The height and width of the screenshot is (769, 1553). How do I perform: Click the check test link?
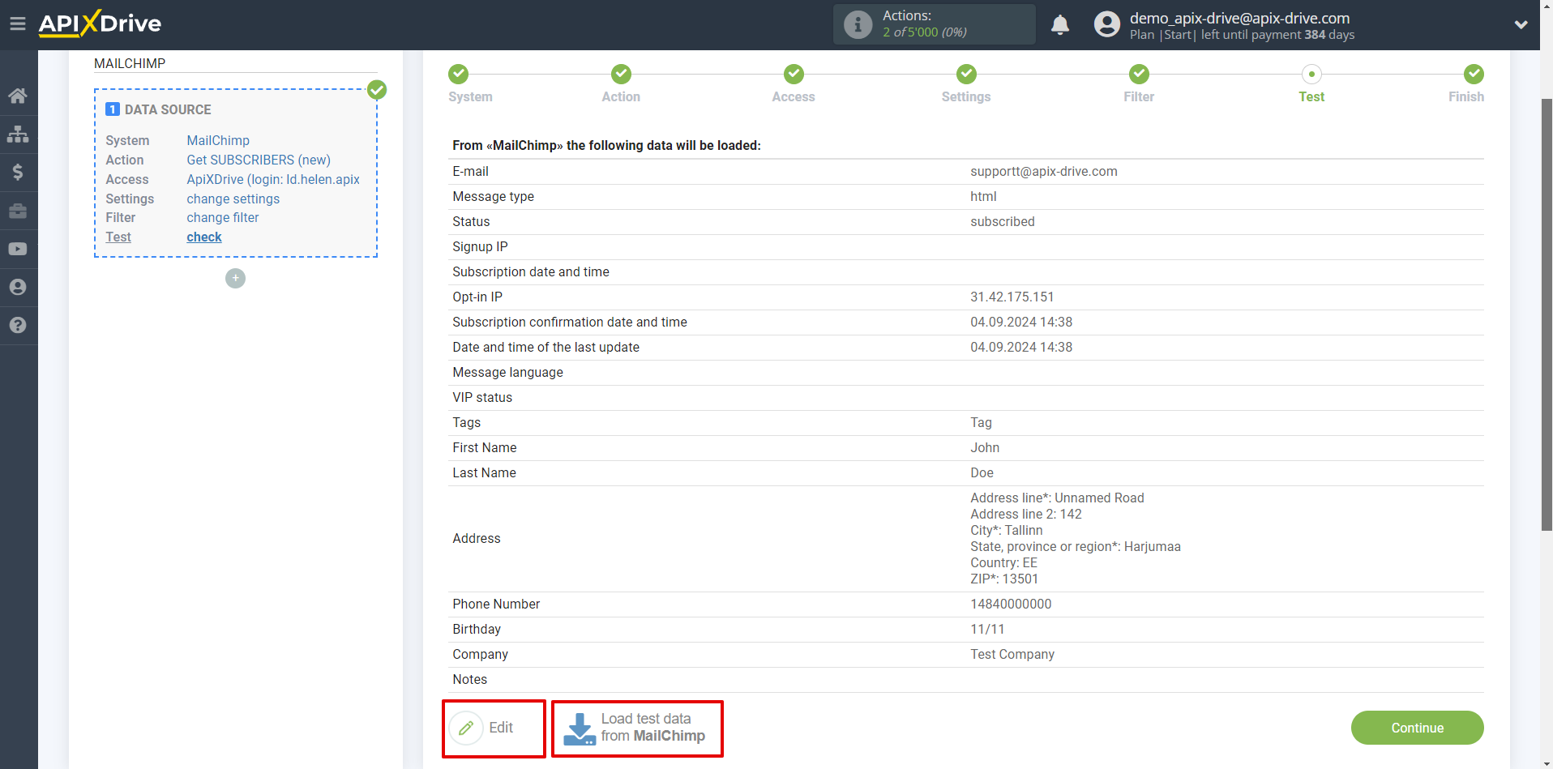tap(204, 237)
